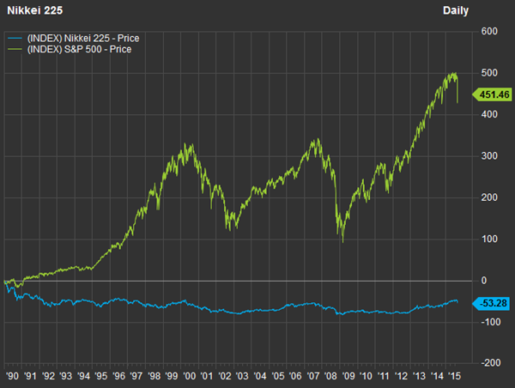Click the '14 year label
Image resolution: width=515 pixels, height=388 pixels.
437,376
